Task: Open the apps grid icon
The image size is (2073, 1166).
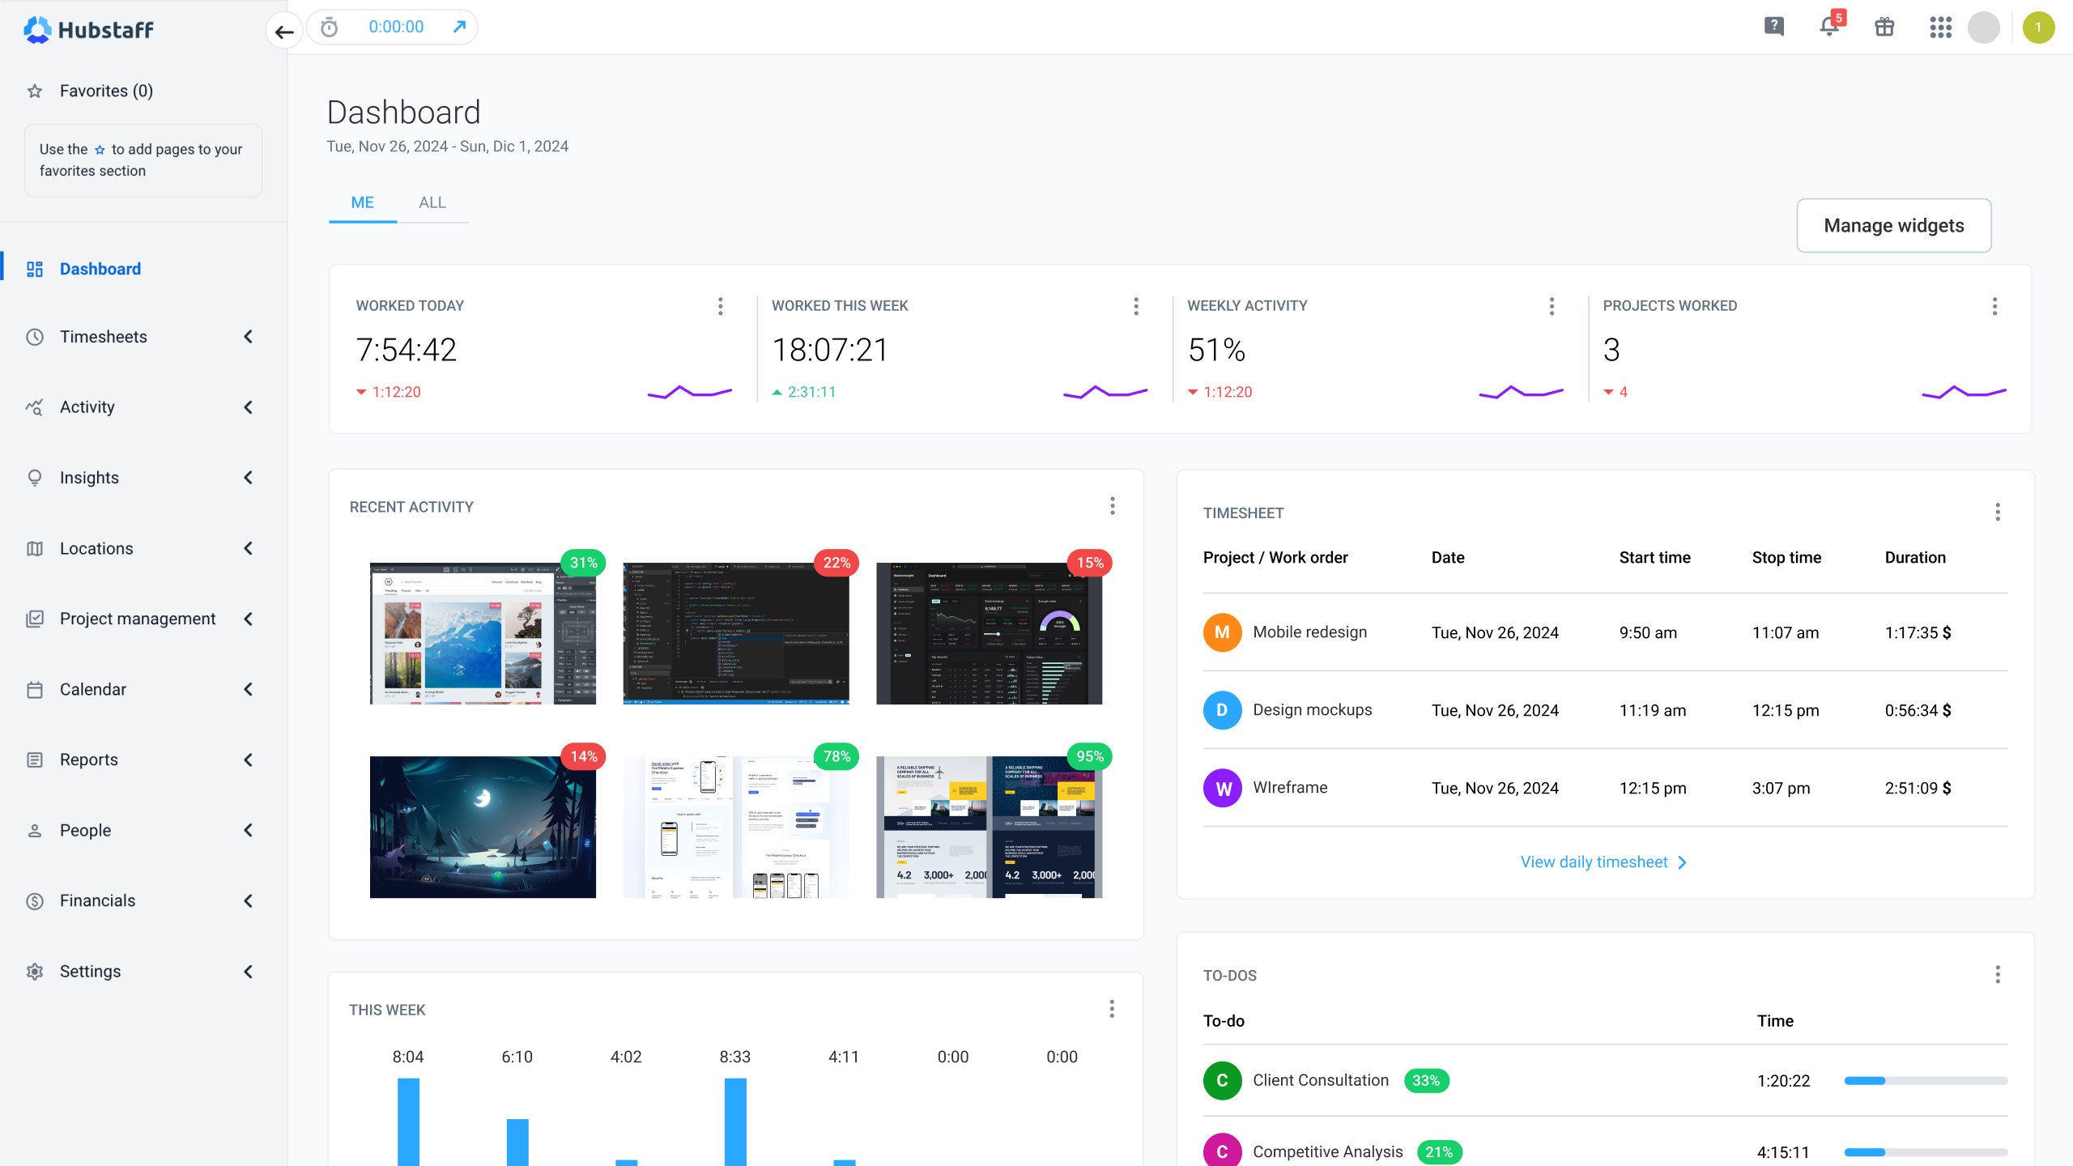Action: pos(1940,28)
